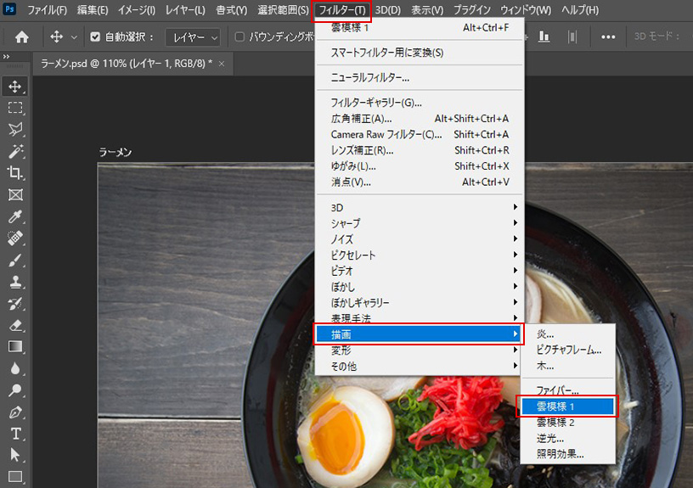Expand the ぼかし submenu
The height and width of the screenshot is (488, 693).
point(420,287)
